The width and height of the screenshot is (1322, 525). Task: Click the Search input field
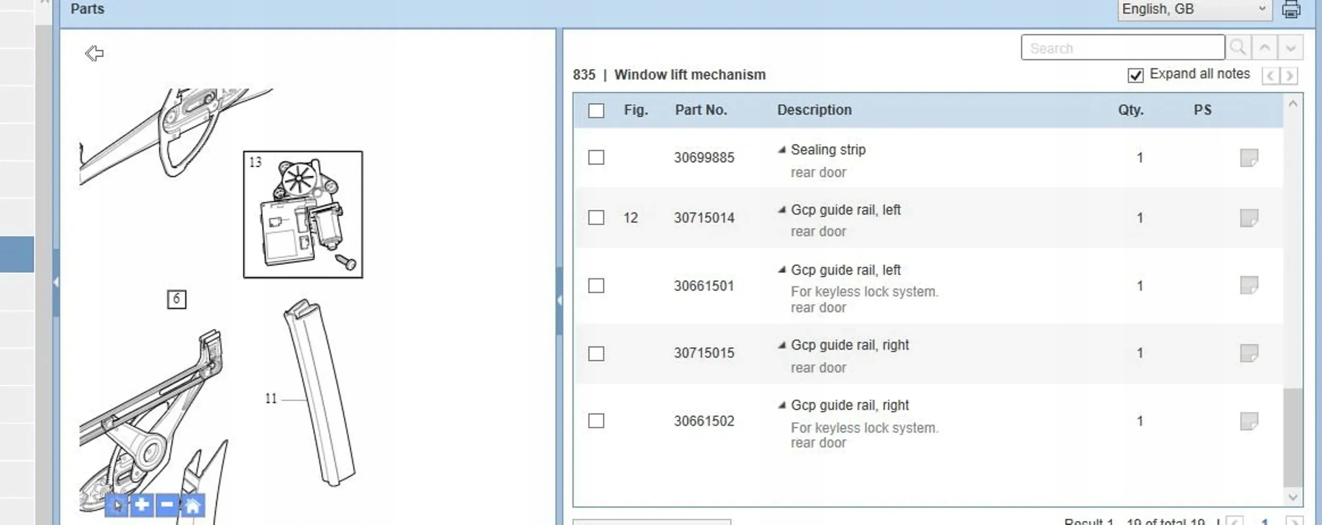pos(1123,48)
